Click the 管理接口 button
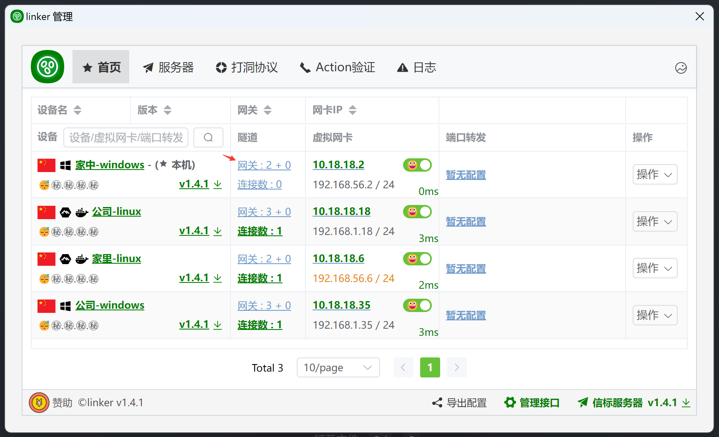Viewport: 719px width, 437px height. (x=532, y=403)
